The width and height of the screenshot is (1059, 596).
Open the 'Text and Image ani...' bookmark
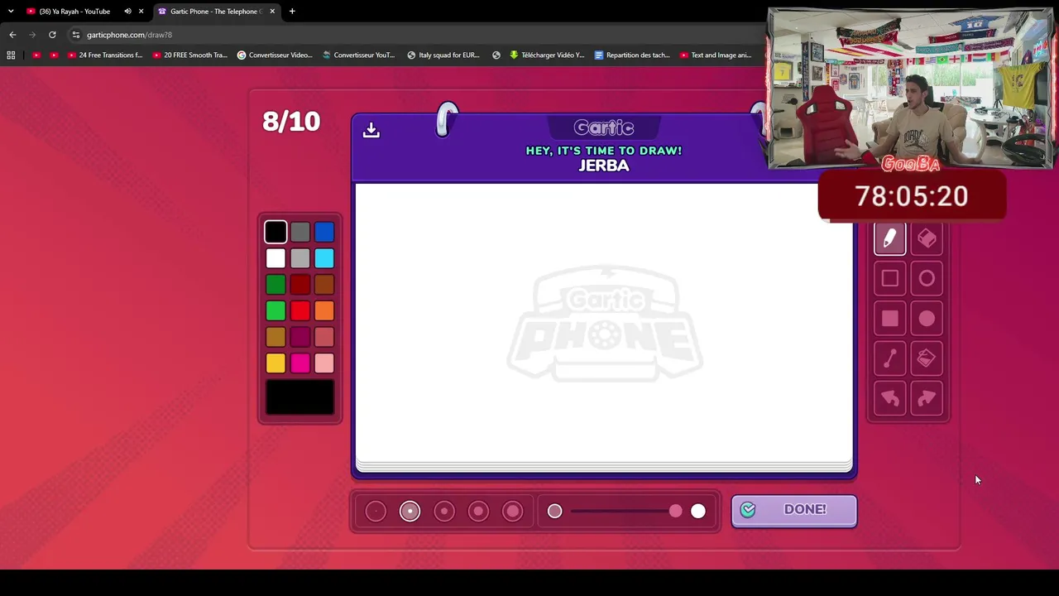[716, 55]
